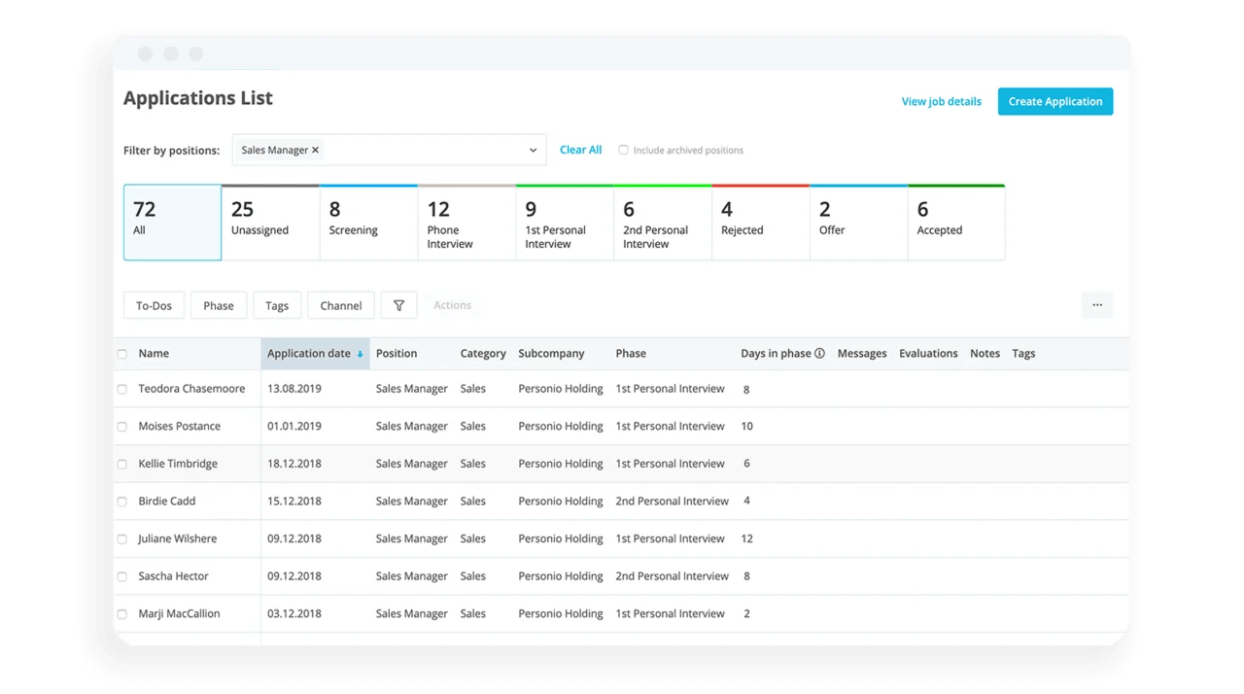Image resolution: width=1244 pixels, height=694 pixels.
Task: Toggle the select-all checkbox in header
Action: [x=122, y=354]
